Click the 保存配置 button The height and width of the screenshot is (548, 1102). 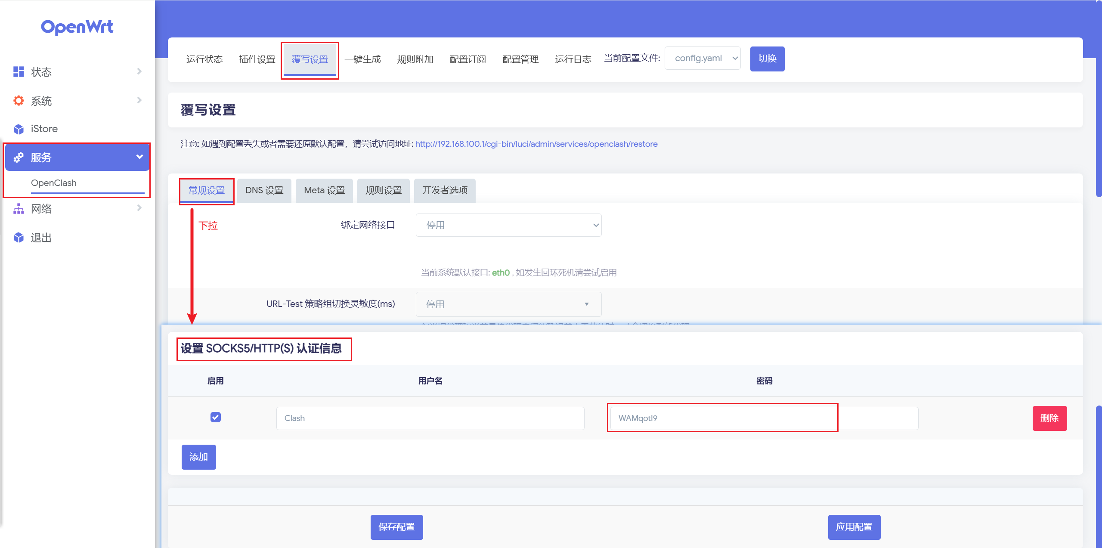point(396,527)
